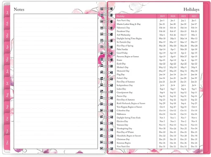Click the Veterans Day row label
The image size is (211, 157).
pyautogui.click(x=122, y=125)
